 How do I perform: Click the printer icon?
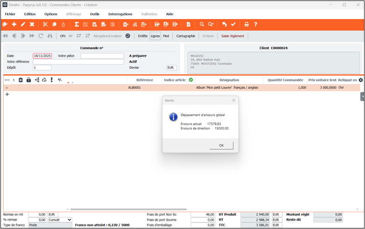coord(247,24)
